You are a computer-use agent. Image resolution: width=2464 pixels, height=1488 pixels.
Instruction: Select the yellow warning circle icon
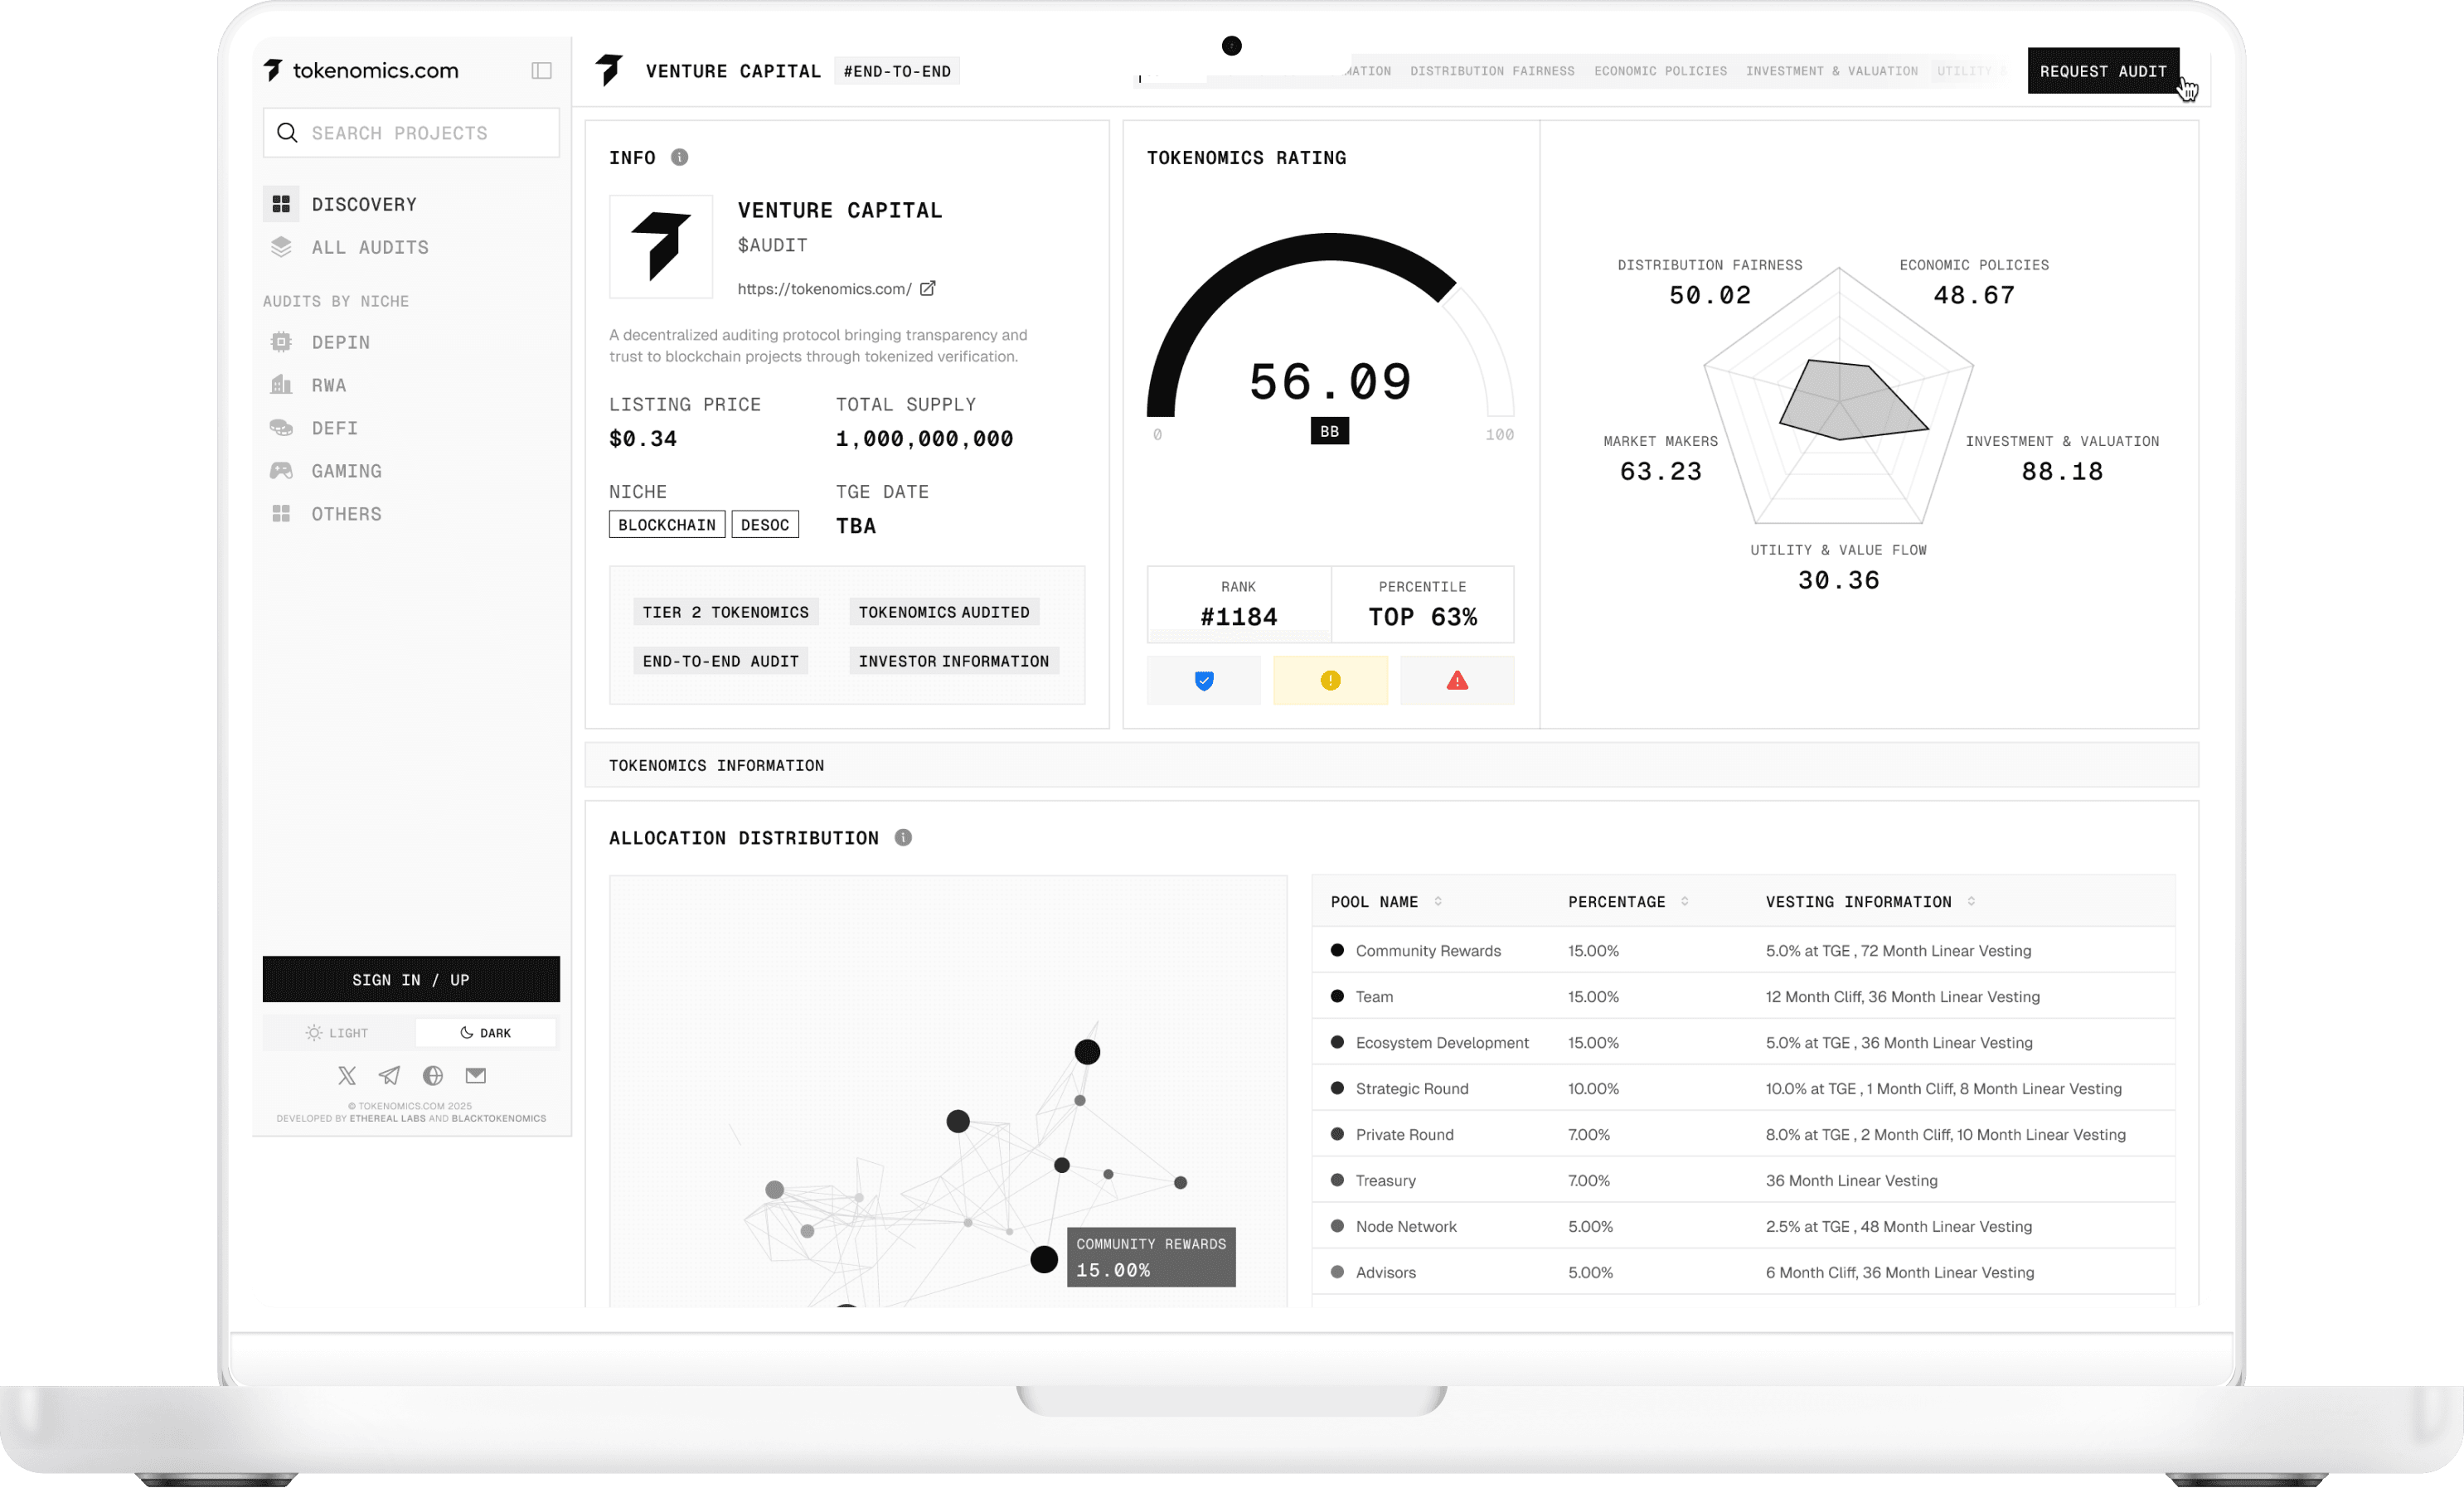[1330, 681]
